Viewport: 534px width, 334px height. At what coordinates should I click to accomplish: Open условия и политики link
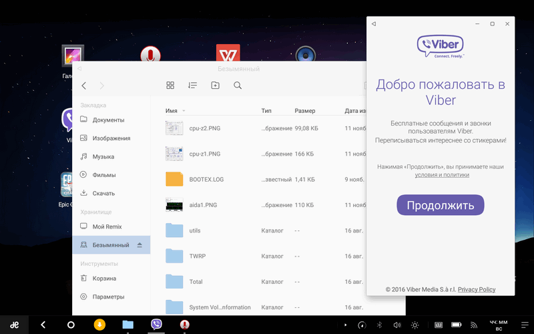[x=442, y=175]
